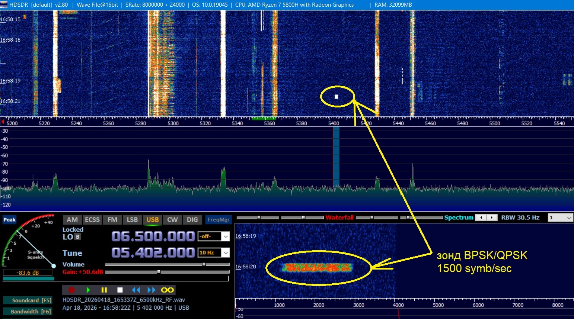Open the FreqMgr frequency manager
The height and width of the screenshot is (319, 574).
click(219, 220)
